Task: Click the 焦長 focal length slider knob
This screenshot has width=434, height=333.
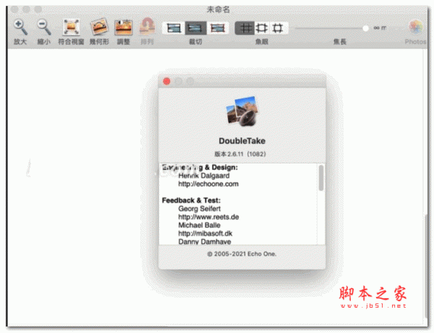Action: tap(365, 28)
